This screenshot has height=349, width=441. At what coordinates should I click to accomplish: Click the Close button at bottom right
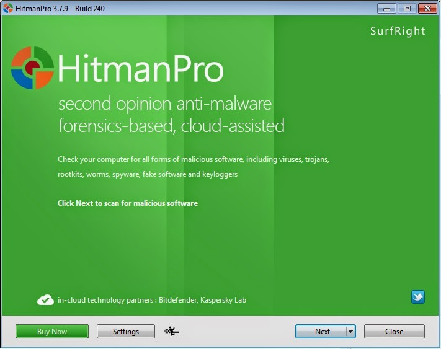point(394,332)
